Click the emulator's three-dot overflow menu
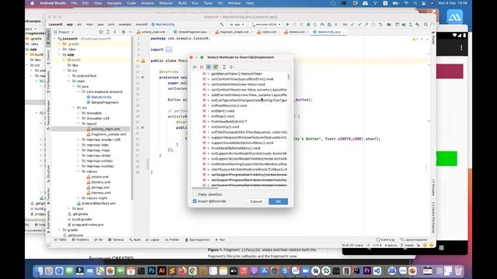This screenshot has width=497, height=279. coord(461,47)
